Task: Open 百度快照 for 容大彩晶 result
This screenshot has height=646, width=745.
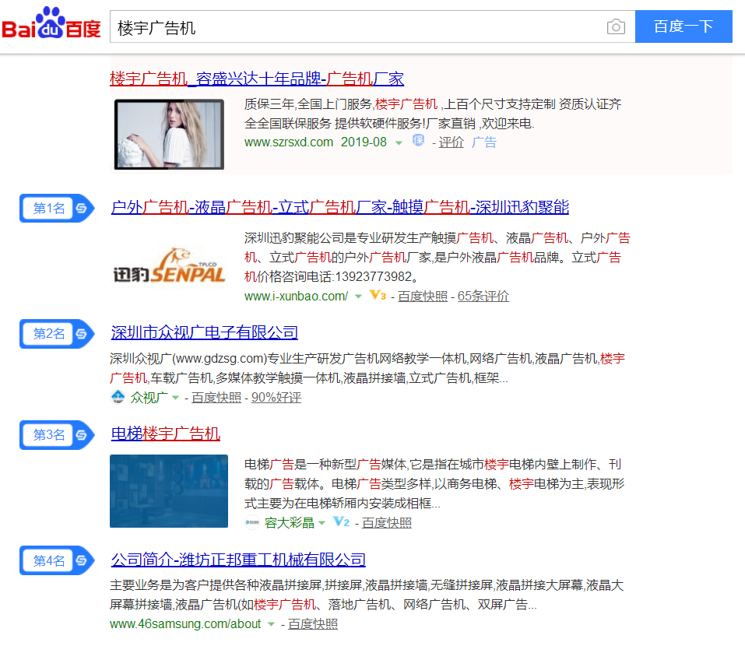Action: pos(387,523)
